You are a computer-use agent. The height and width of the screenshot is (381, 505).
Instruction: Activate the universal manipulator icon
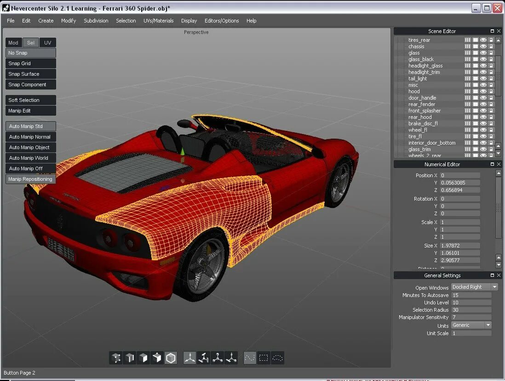[x=231, y=358]
